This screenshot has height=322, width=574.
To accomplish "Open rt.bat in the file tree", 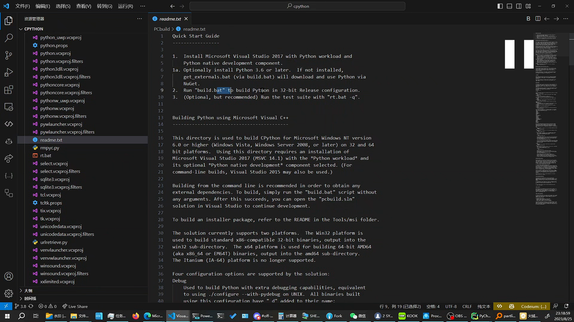I will 46,155.
